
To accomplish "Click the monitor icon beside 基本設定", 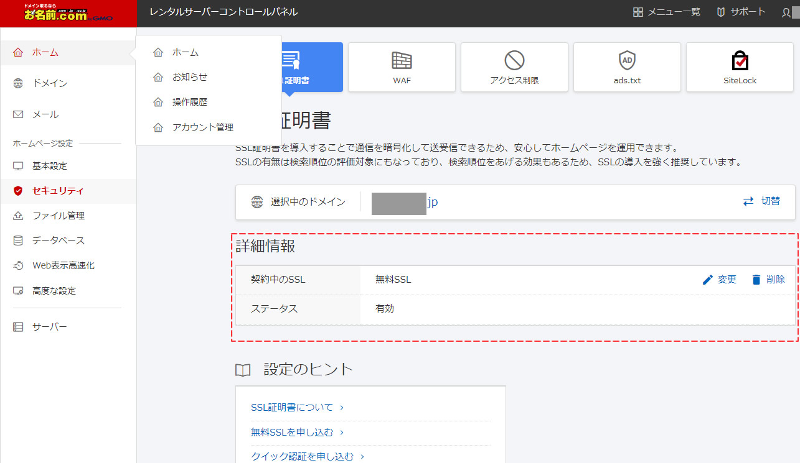I will [18, 166].
